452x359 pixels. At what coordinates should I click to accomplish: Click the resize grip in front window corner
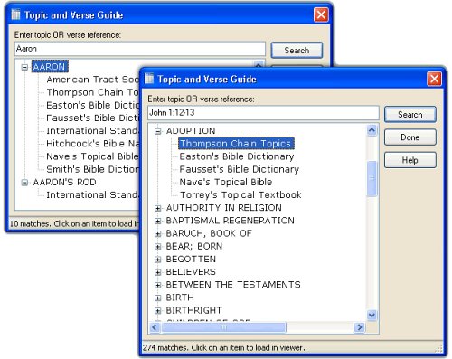[438, 349]
